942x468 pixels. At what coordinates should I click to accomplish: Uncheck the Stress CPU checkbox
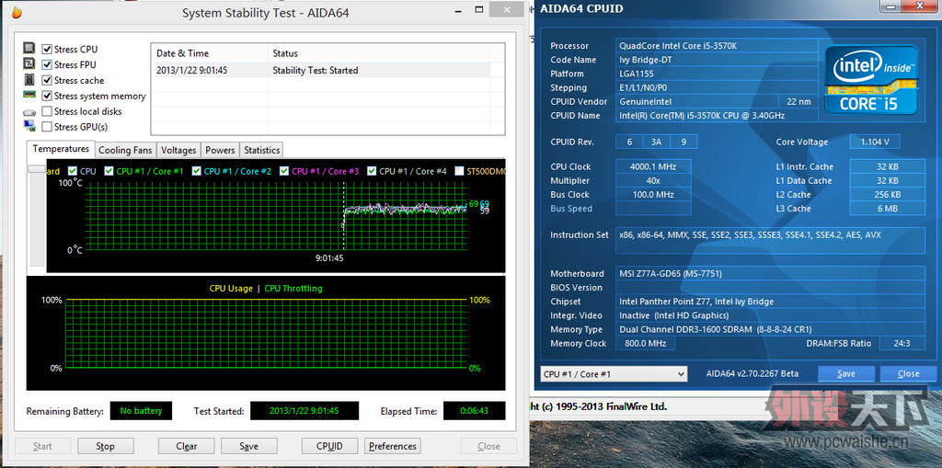click(x=47, y=50)
